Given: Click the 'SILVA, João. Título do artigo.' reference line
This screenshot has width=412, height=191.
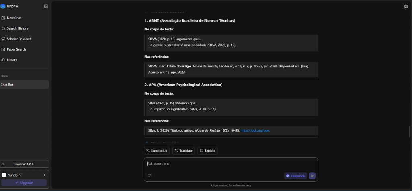Looking at the screenshot, I should point(170,67).
